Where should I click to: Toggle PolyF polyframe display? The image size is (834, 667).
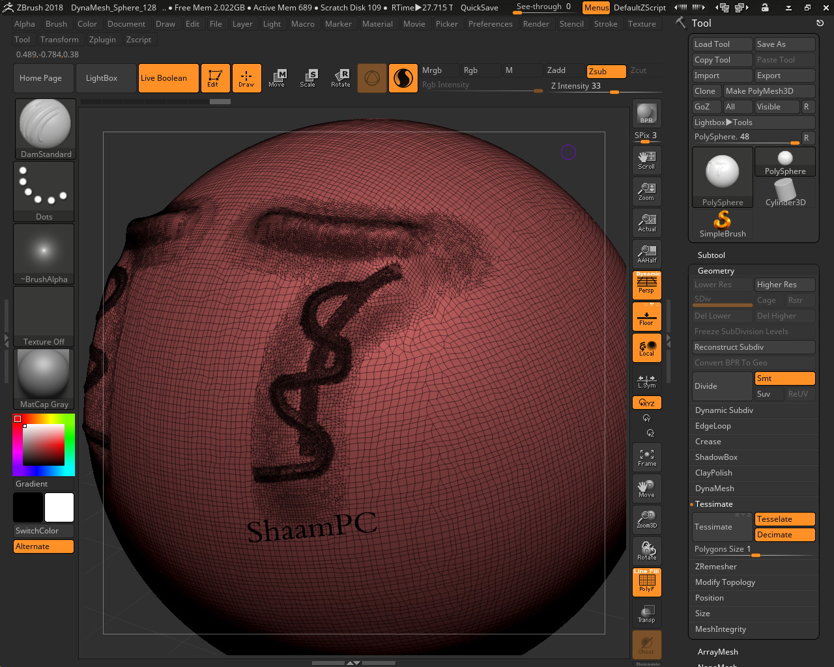646,582
